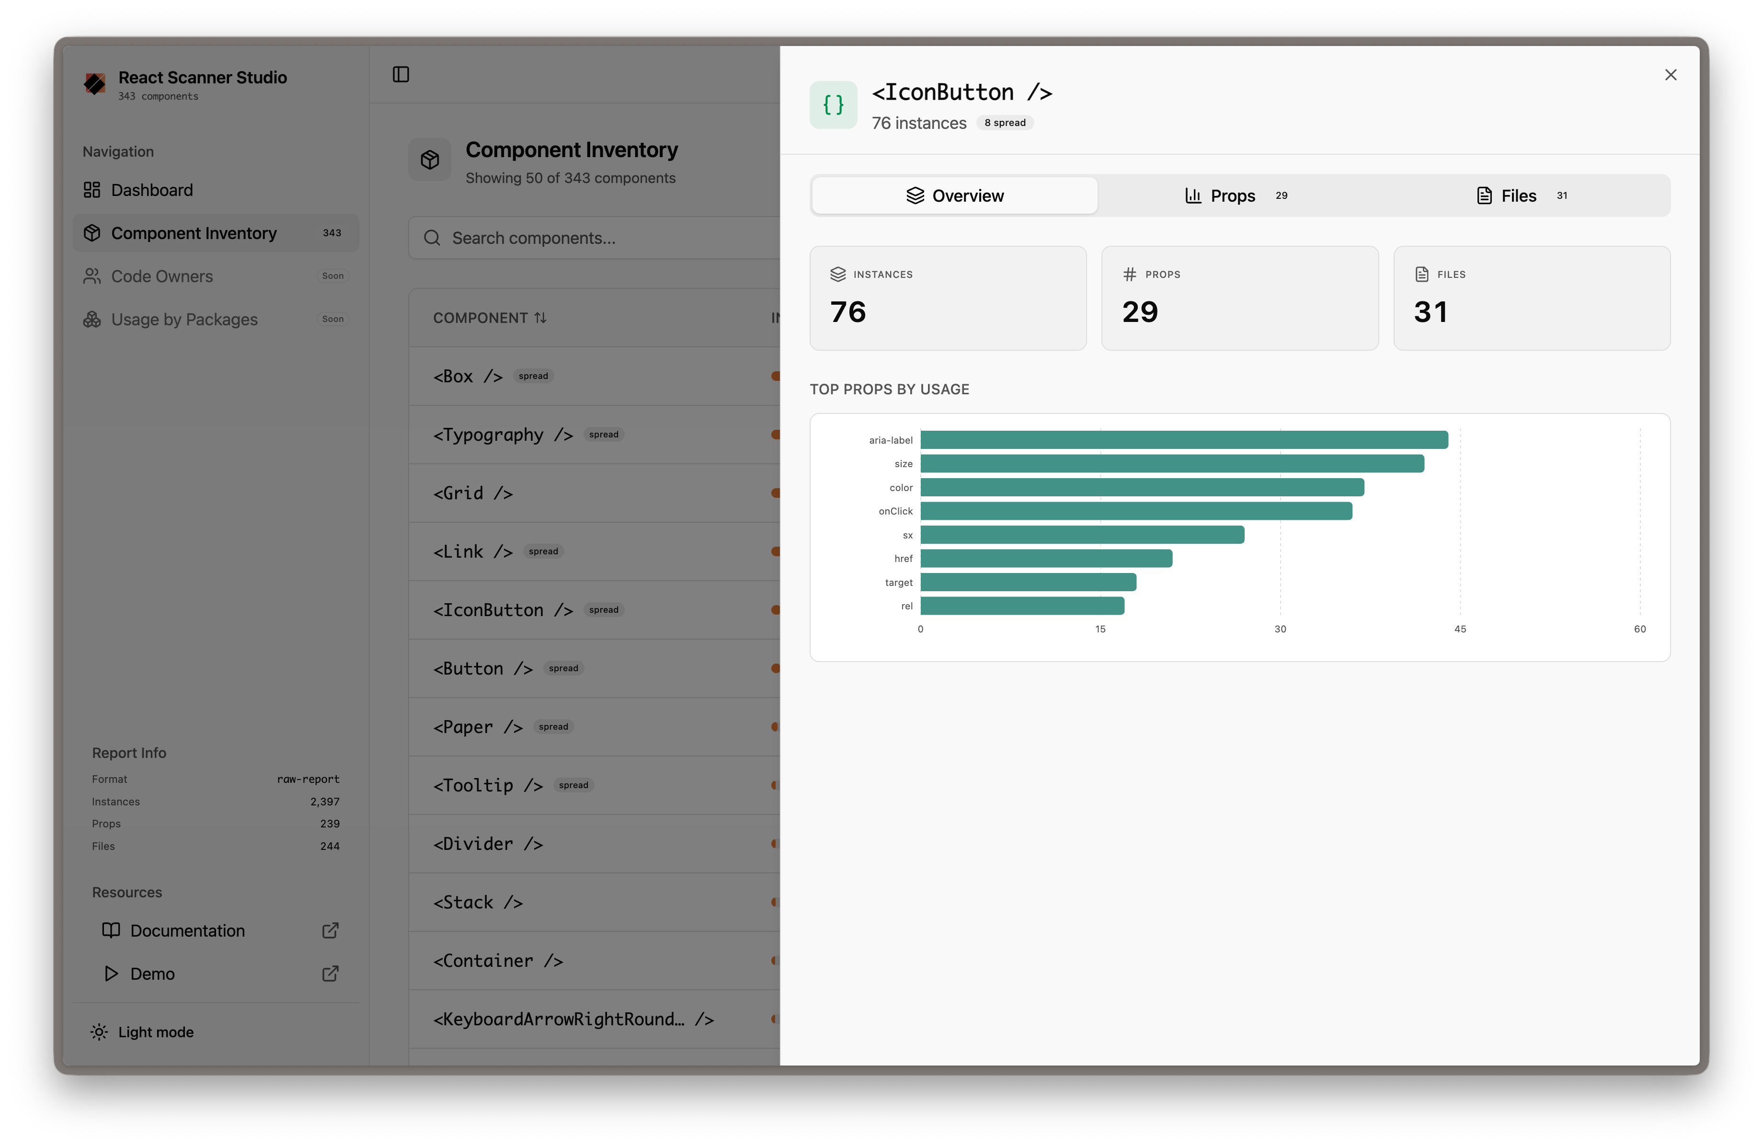Viewport: 1763px width, 1146px height.
Task: Click the Component Inventory cube icon
Action: pos(92,233)
